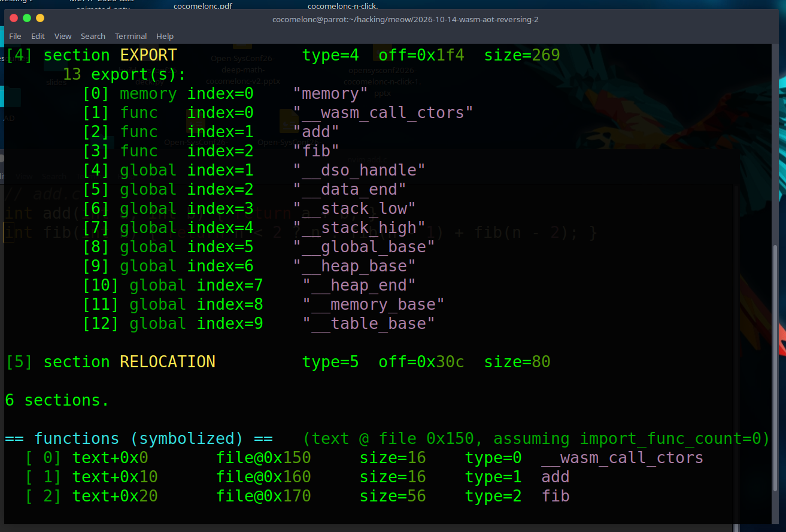Click the "file@0x160" address in add row
The image size is (786, 532).
263,477
